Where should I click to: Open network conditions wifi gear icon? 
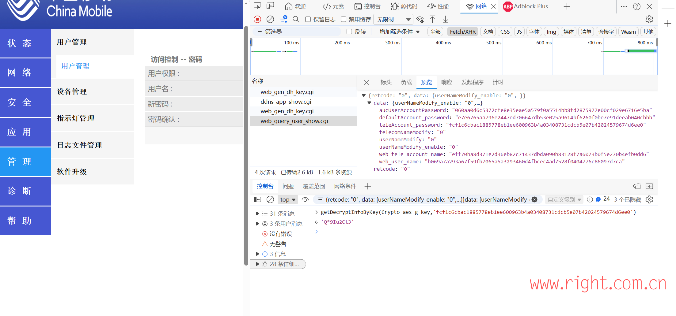pyautogui.click(x=420, y=20)
